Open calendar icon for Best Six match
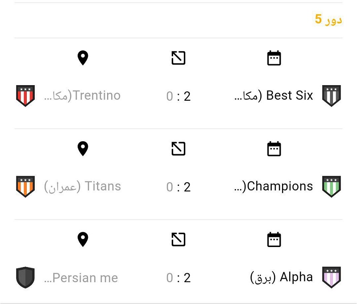Screen dimensions: 357x304 tap(274, 58)
